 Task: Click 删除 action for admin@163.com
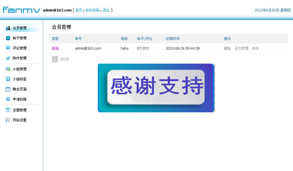(x=227, y=48)
